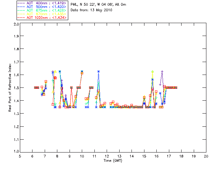
Task: Click the purple plus peak near 16.5 GMT
Action: 162,71
